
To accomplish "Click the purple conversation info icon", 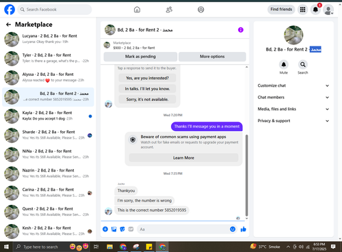I will [x=241, y=30].
